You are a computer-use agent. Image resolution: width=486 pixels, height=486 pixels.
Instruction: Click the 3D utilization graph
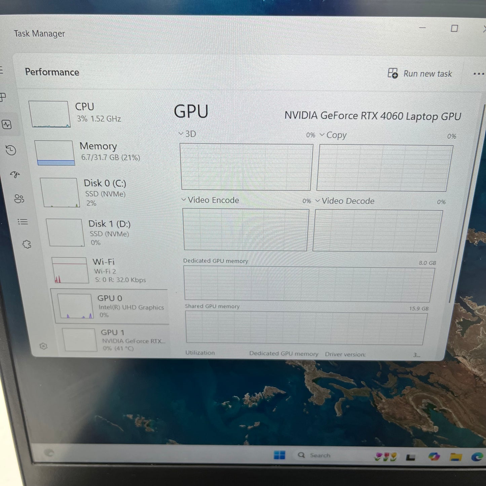pyautogui.click(x=246, y=167)
